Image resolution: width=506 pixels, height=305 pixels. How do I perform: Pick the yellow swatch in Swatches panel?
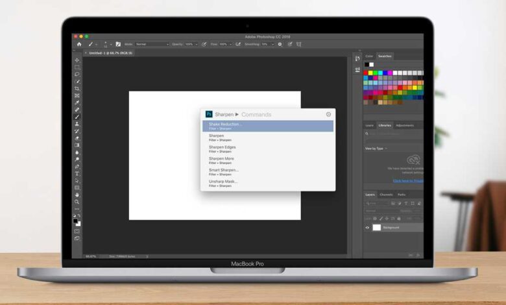click(x=370, y=73)
